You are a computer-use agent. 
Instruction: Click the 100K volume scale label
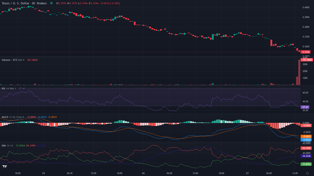coord(305,78)
